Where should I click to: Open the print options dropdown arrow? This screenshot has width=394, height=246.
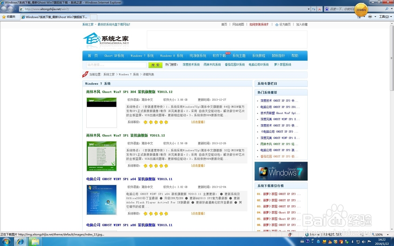coord(375,17)
